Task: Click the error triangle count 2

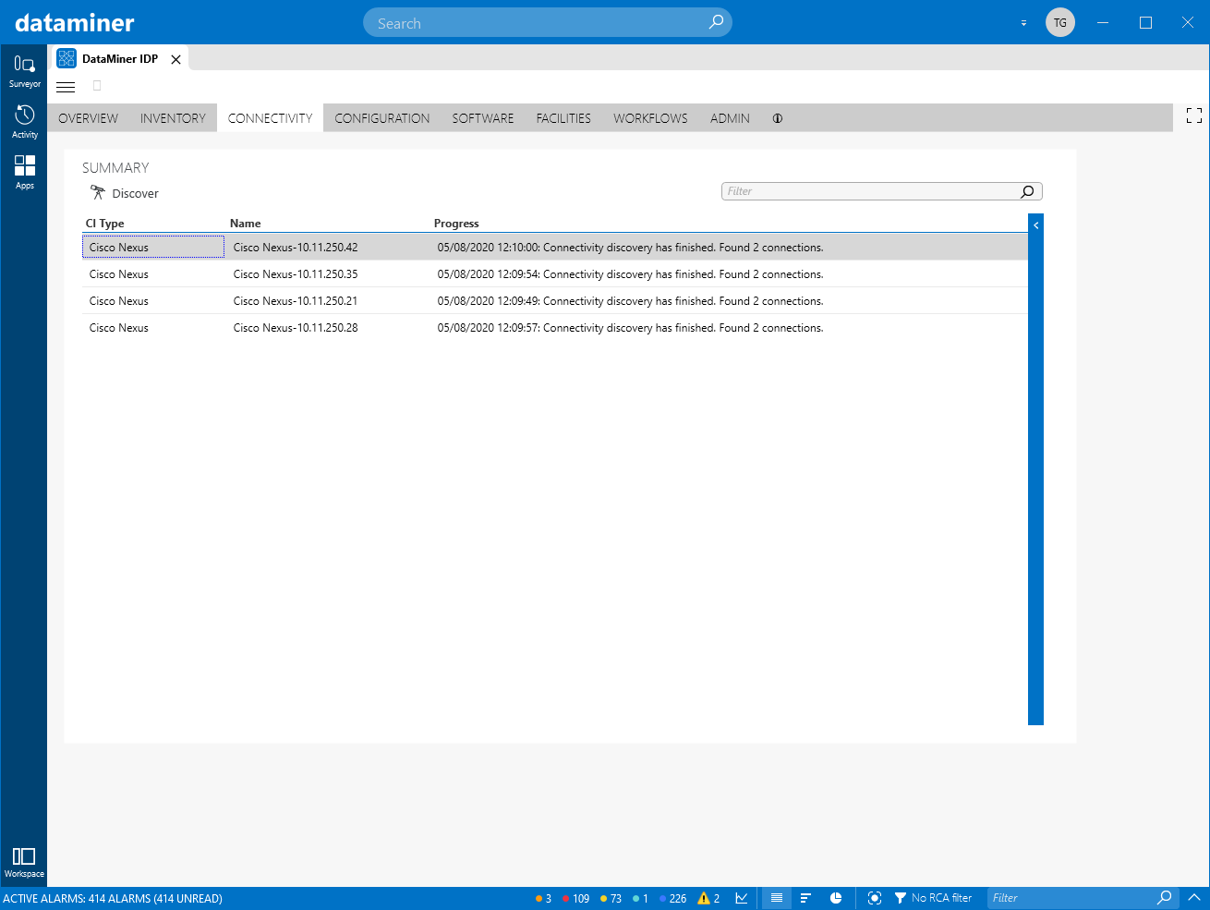Action: point(708,898)
